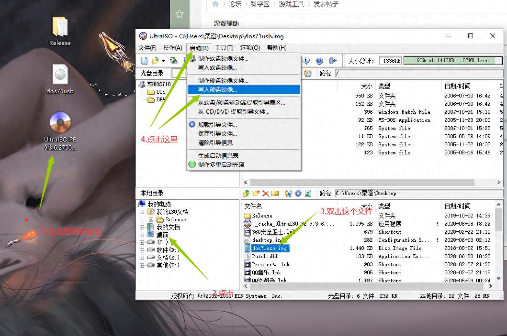Choose 从软盘/硬盘驱动器提取引导扇区... entry
The width and height of the screenshot is (507, 336).
point(244,103)
